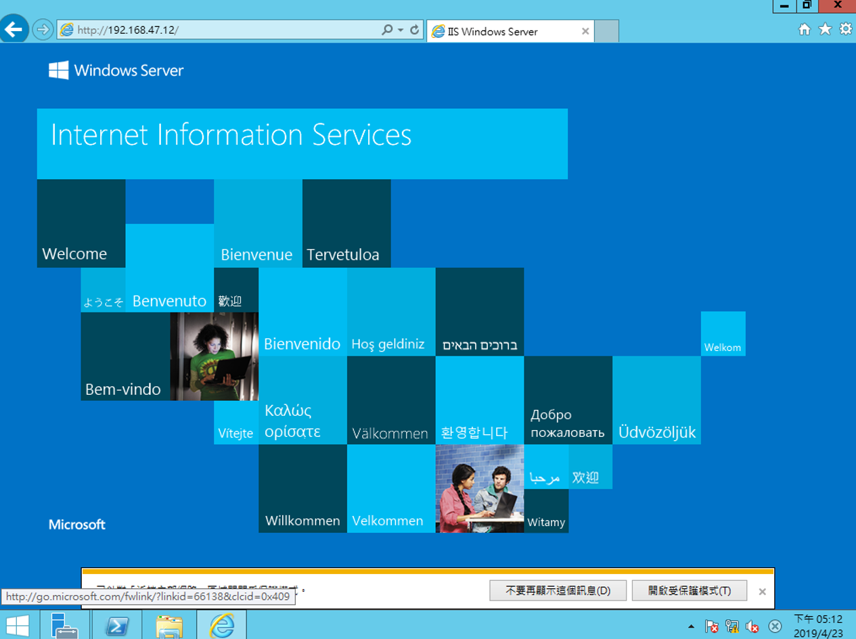Click the Hoş geldiniz tile
Viewport: 856px width, 639px height.
click(391, 312)
